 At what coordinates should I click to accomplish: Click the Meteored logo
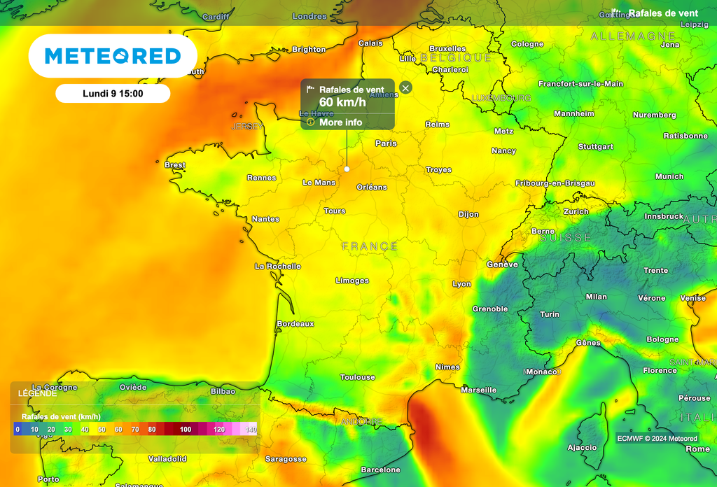[113, 56]
